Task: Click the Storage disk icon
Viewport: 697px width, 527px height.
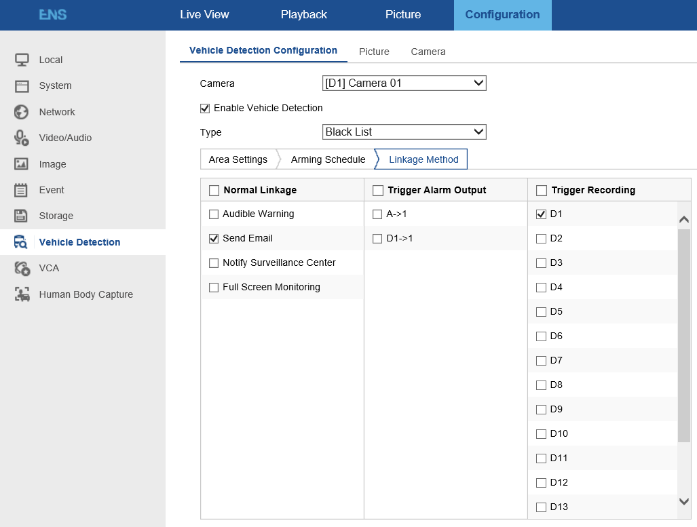Action: click(x=22, y=216)
